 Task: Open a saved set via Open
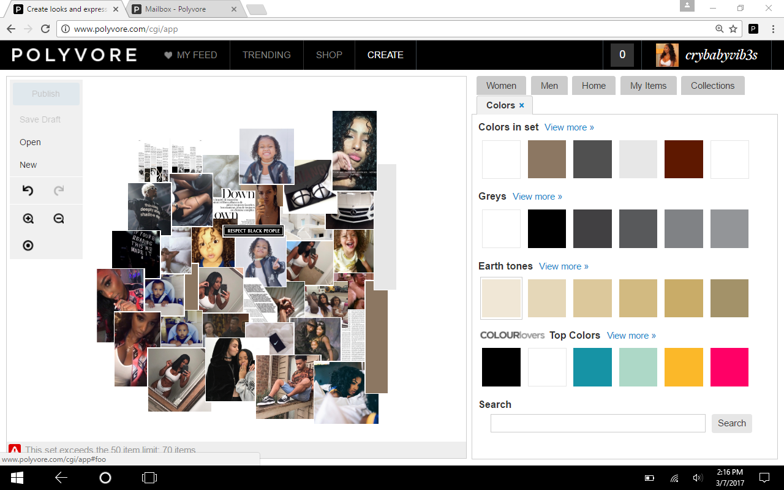(30, 142)
